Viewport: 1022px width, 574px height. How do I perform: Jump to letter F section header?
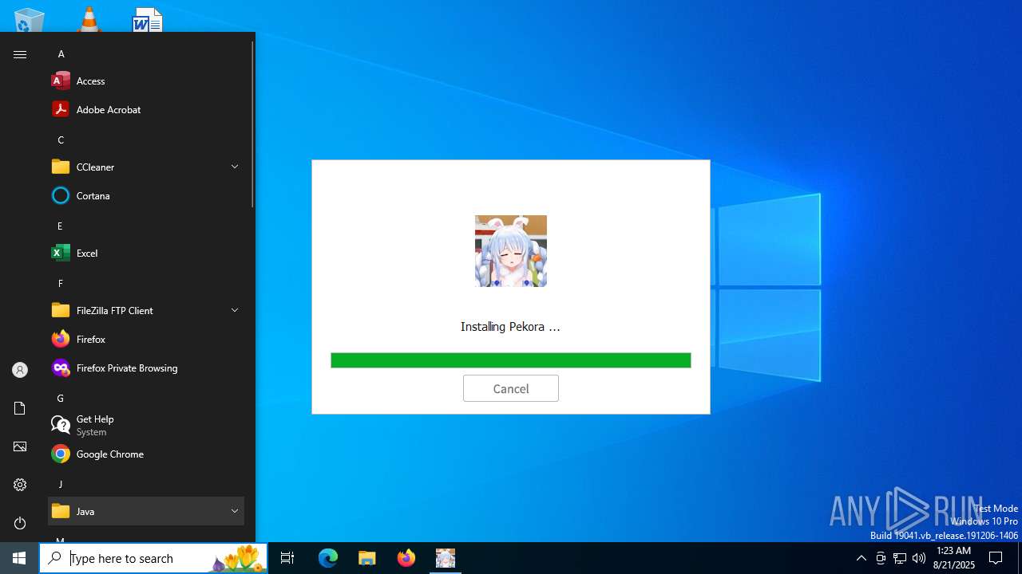point(60,284)
